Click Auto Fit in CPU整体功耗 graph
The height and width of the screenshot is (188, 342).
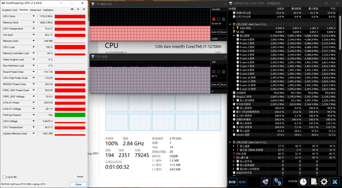215,32
